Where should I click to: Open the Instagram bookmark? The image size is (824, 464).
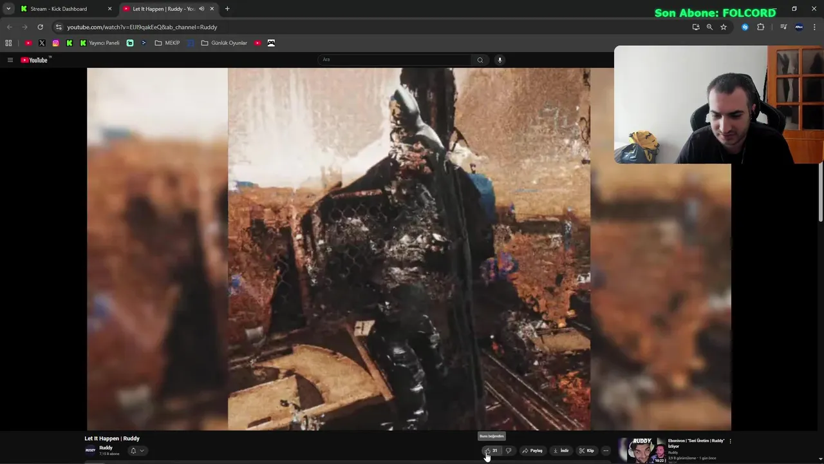click(55, 43)
